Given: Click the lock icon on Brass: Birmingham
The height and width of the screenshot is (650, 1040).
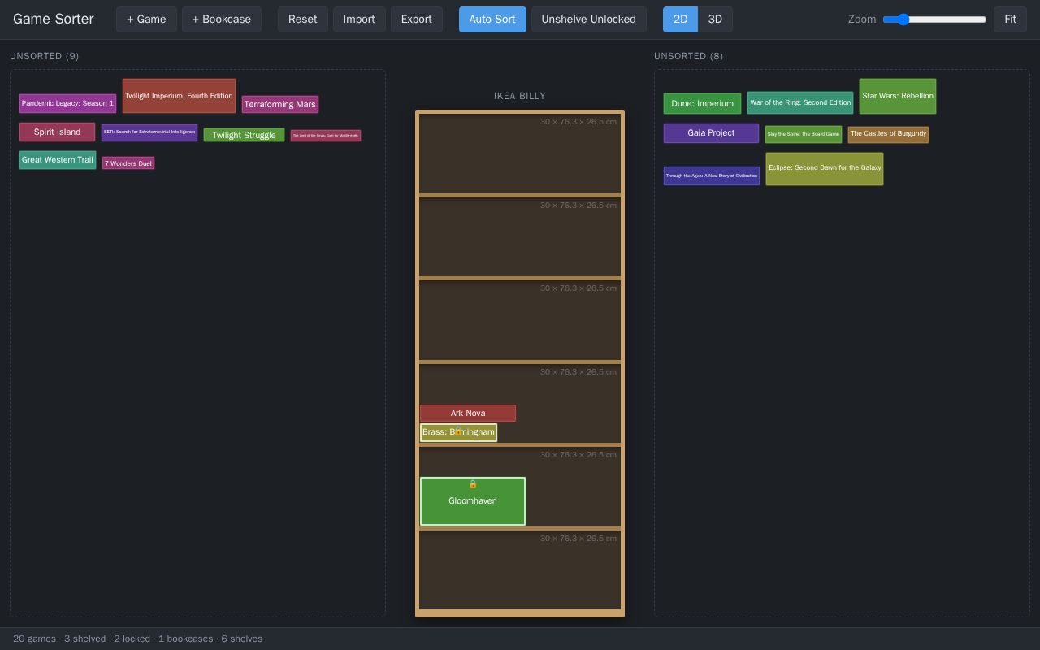Looking at the screenshot, I should (x=458, y=430).
